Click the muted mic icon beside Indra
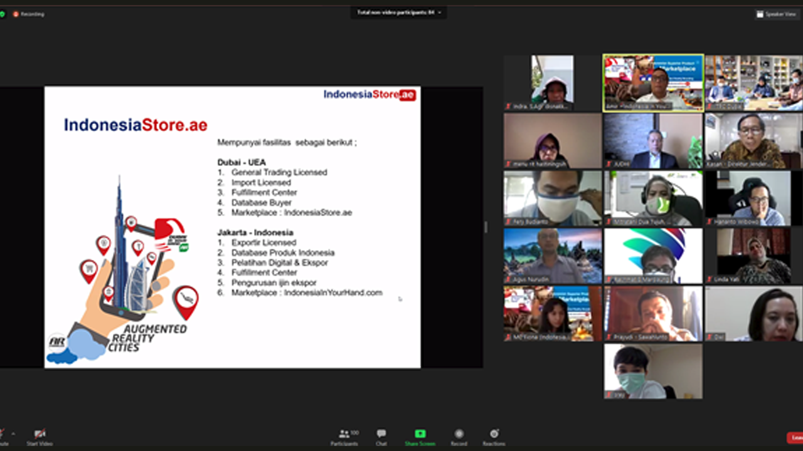 point(509,106)
